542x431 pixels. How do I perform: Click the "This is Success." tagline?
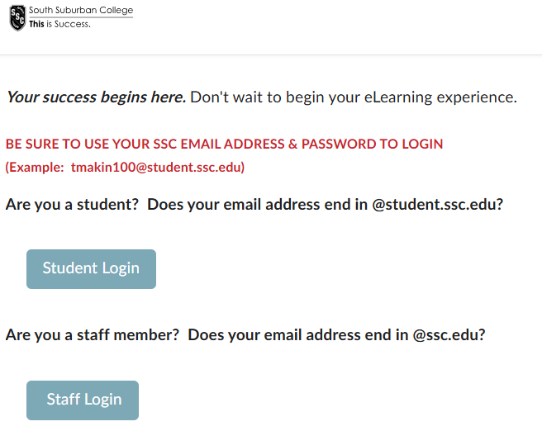pos(59,25)
